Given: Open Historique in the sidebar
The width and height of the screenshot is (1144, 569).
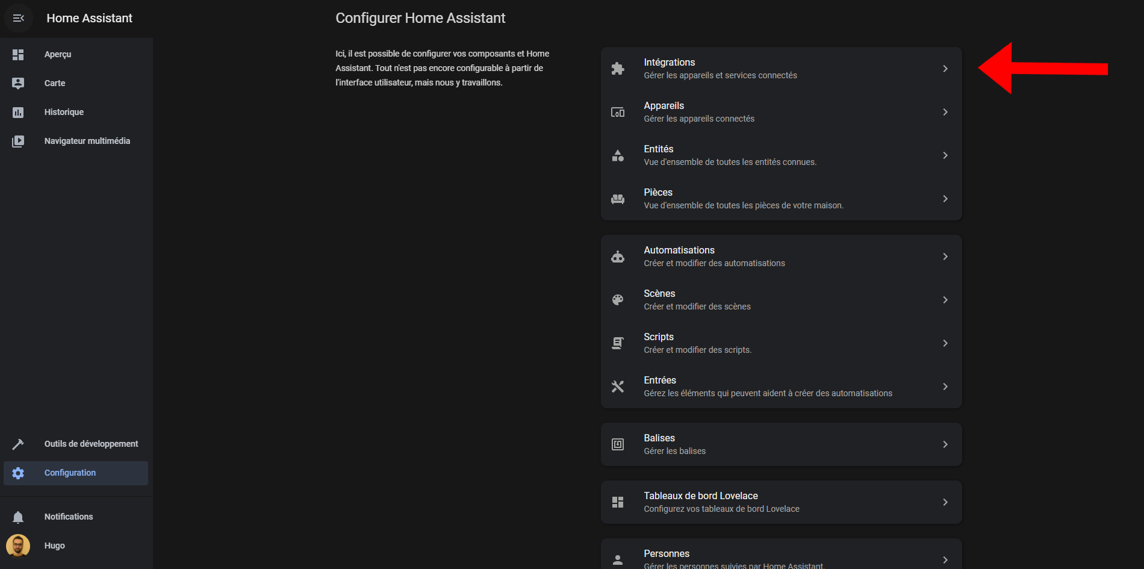Looking at the screenshot, I should pos(76,112).
